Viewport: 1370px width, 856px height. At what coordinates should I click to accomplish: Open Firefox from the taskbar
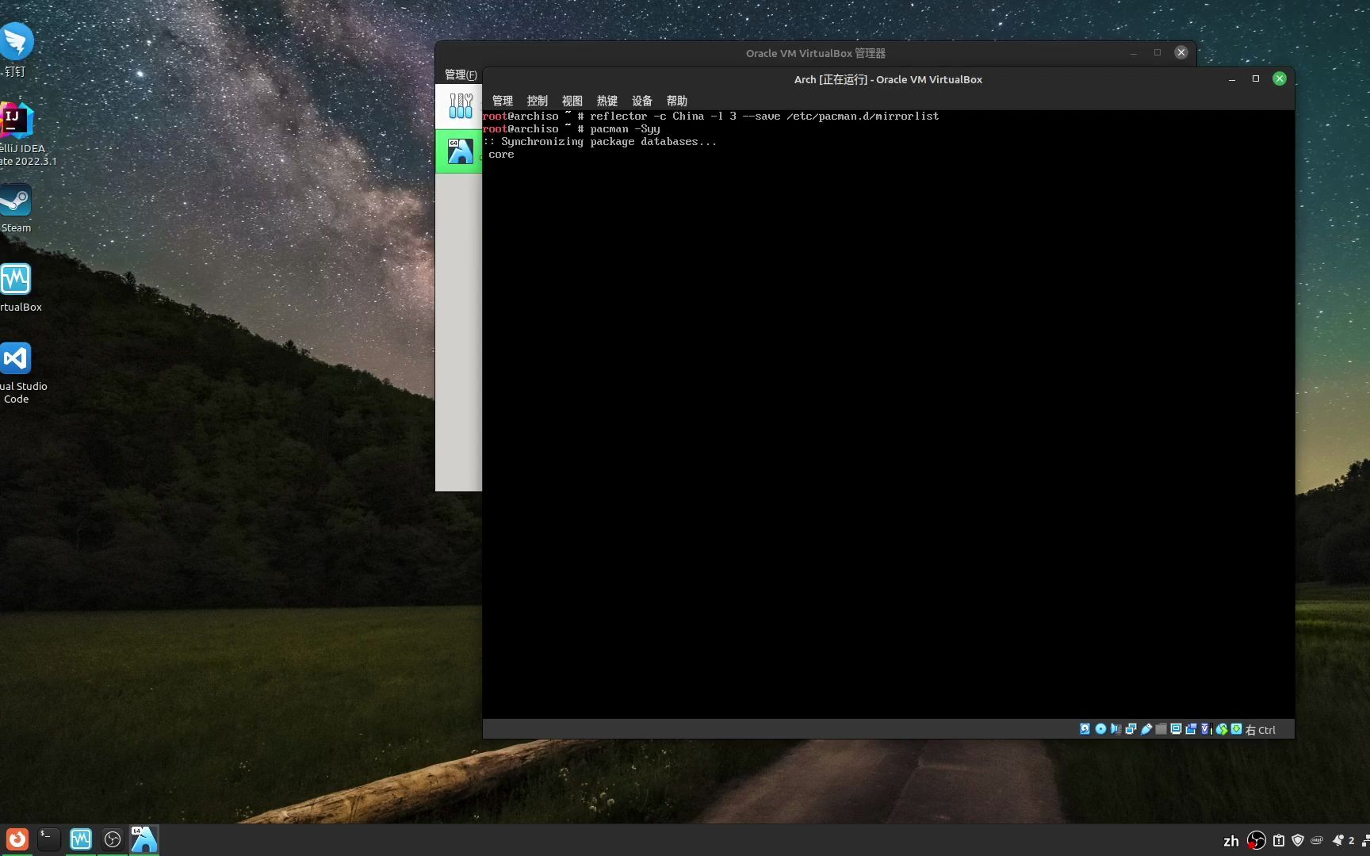point(17,839)
